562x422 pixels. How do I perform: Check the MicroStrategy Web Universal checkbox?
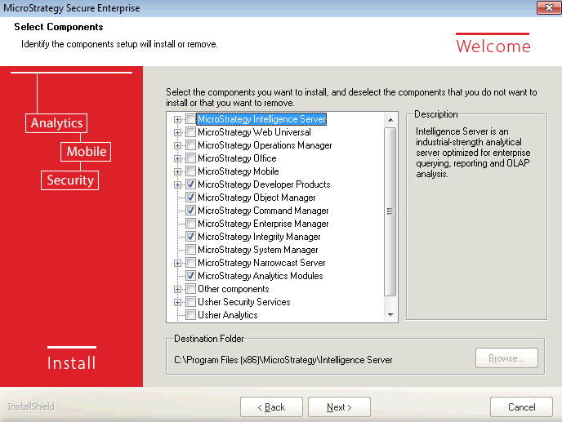coord(190,132)
